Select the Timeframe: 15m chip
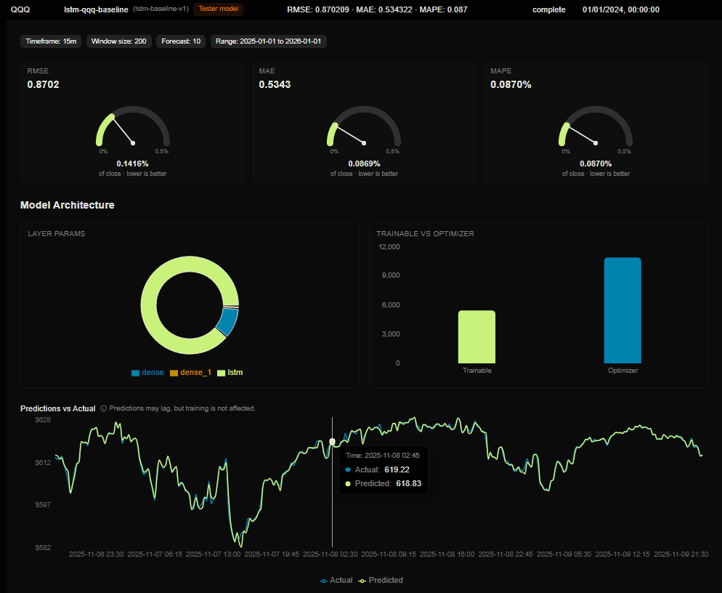The image size is (722, 593). click(x=51, y=41)
